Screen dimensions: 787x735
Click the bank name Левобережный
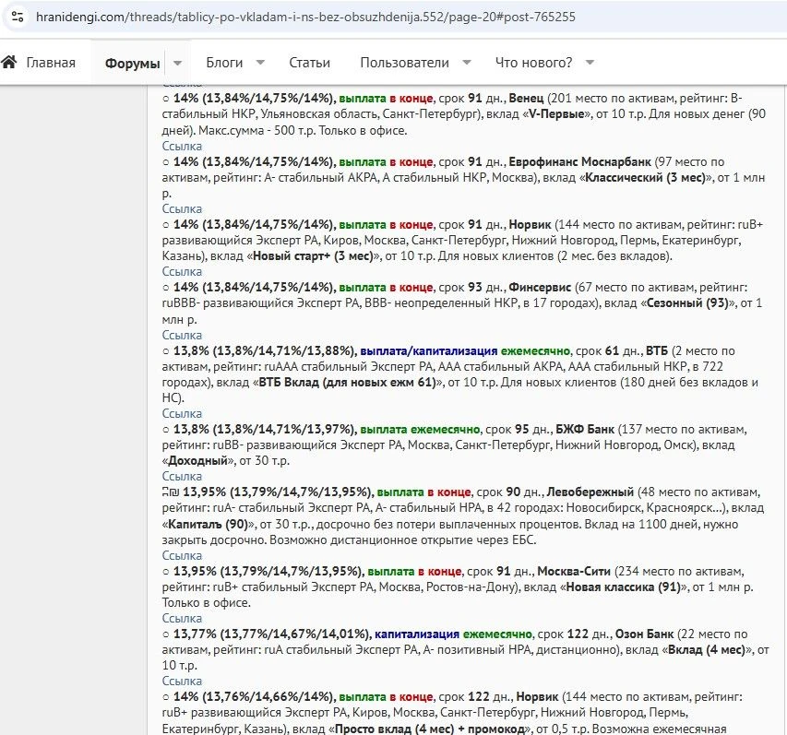[590, 492]
